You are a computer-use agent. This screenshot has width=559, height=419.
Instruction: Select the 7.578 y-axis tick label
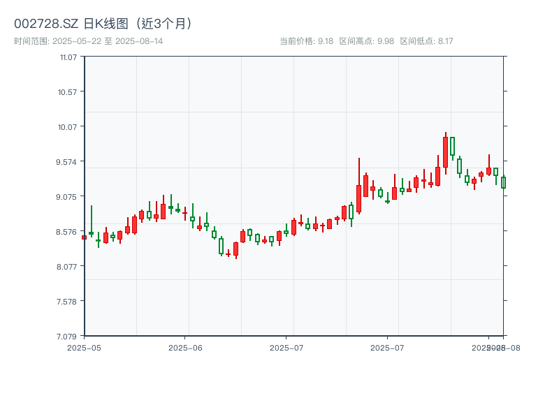[x=68, y=301]
